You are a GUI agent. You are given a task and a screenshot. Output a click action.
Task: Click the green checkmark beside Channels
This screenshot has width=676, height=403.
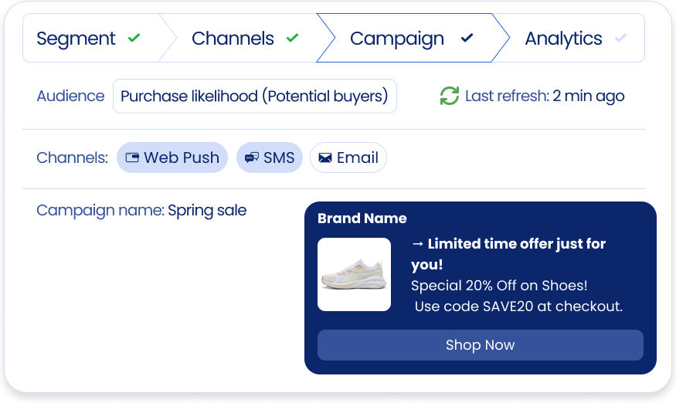[292, 38]
